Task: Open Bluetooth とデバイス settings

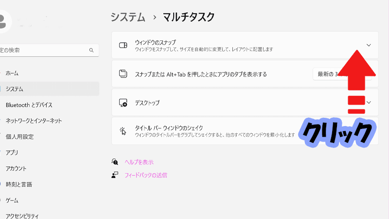Action: [x=29, y=105]
